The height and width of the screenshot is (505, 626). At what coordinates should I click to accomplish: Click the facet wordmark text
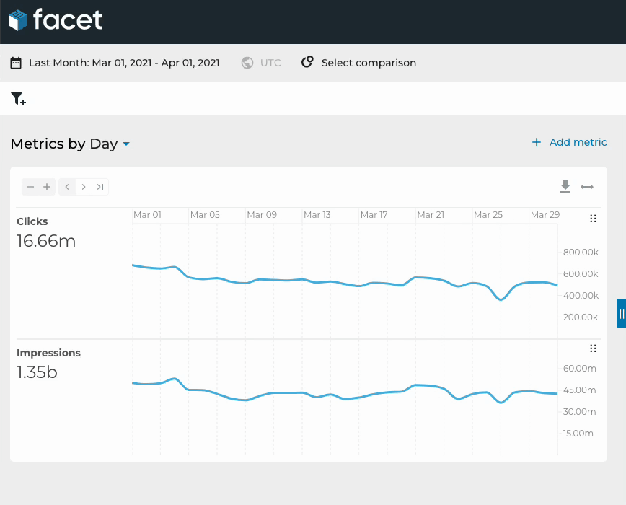(x=68, y=19)
